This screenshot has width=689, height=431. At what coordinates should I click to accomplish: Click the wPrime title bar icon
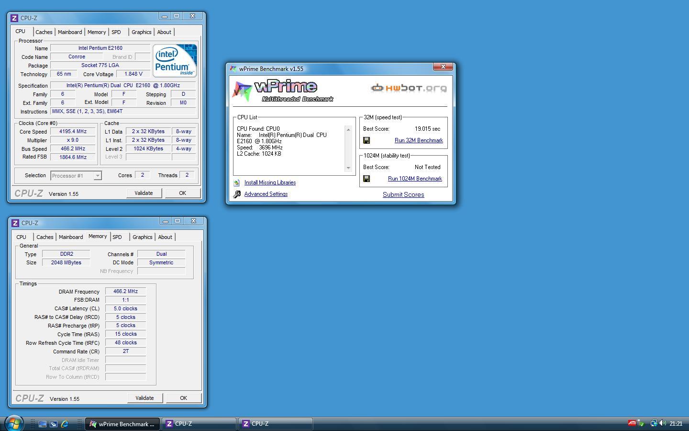point(233,69)
